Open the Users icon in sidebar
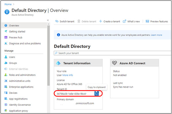The height and width of the screenshot is (114, 172). click(6, 57)
